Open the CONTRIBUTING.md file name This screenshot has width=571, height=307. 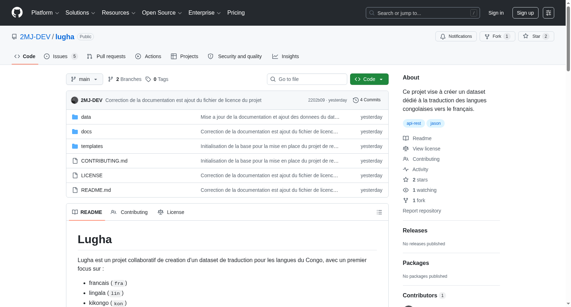click(104, 161)
